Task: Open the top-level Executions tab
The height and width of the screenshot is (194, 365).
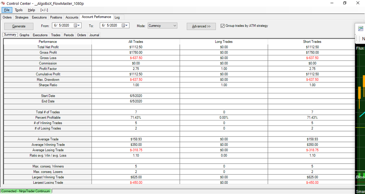Action: [x=39, y=17]
